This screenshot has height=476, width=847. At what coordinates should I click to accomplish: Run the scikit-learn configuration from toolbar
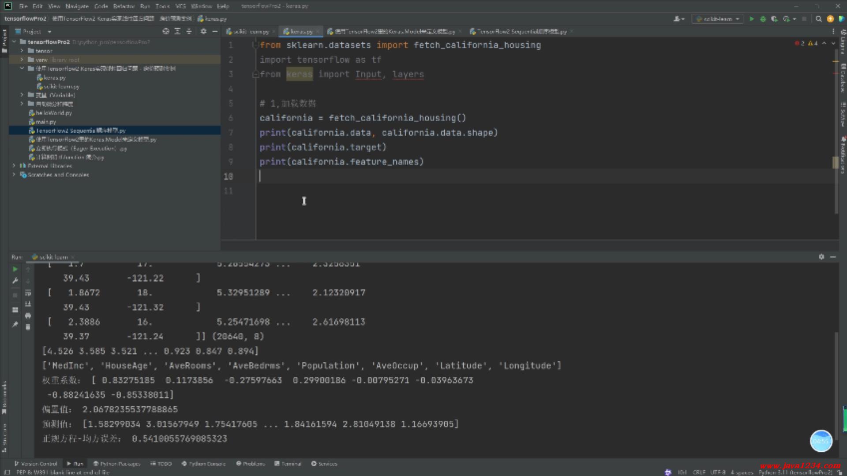pos(751,19)
